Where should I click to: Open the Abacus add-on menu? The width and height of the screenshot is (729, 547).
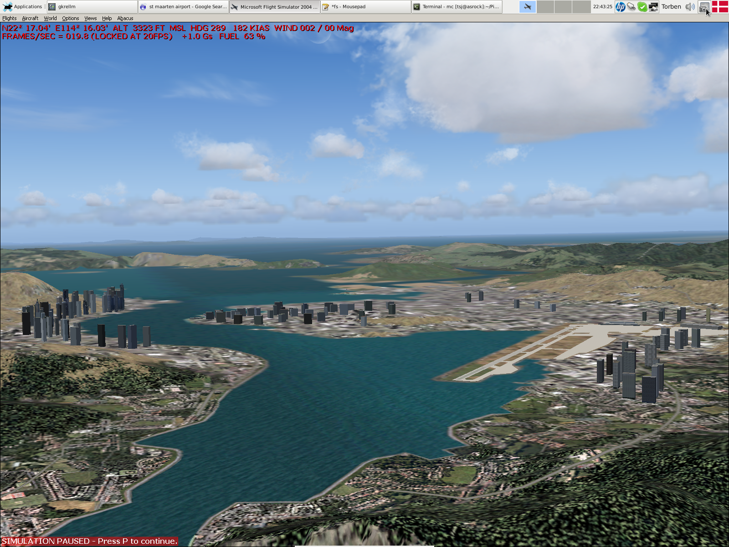click(125, 18)
